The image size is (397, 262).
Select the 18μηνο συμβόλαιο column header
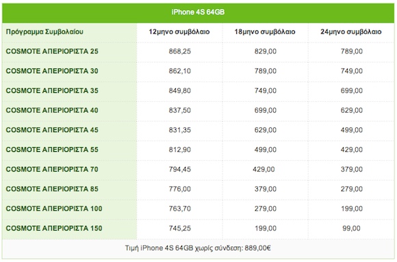coord(265,31)
